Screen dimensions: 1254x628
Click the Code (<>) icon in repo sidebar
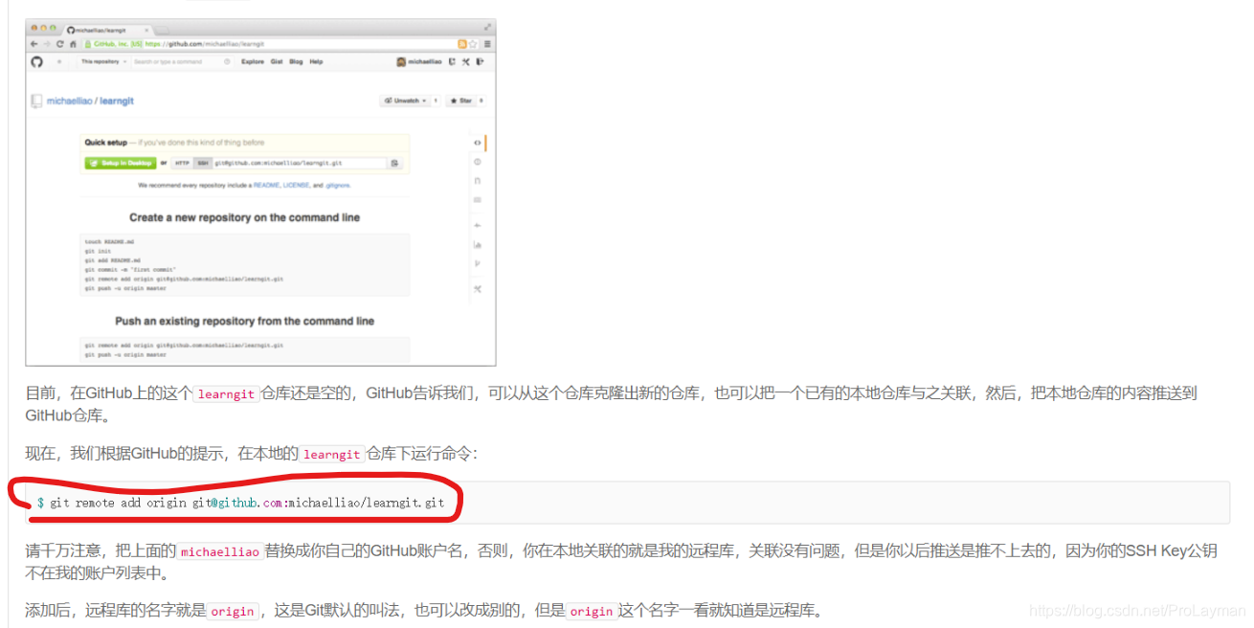(x=477, y=143)
